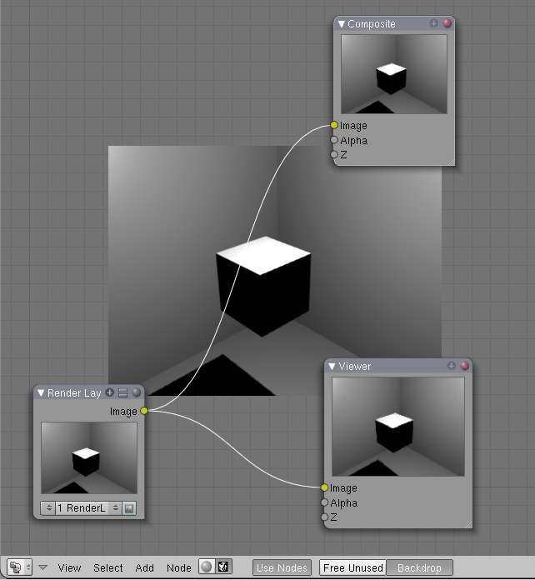
Task: Switch to composite nodes face icon
Action: point(223,567)
